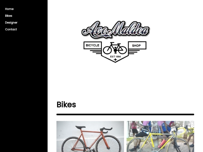
Task: Click the Ave Maldea script logo text
Action: pos(116,30)
